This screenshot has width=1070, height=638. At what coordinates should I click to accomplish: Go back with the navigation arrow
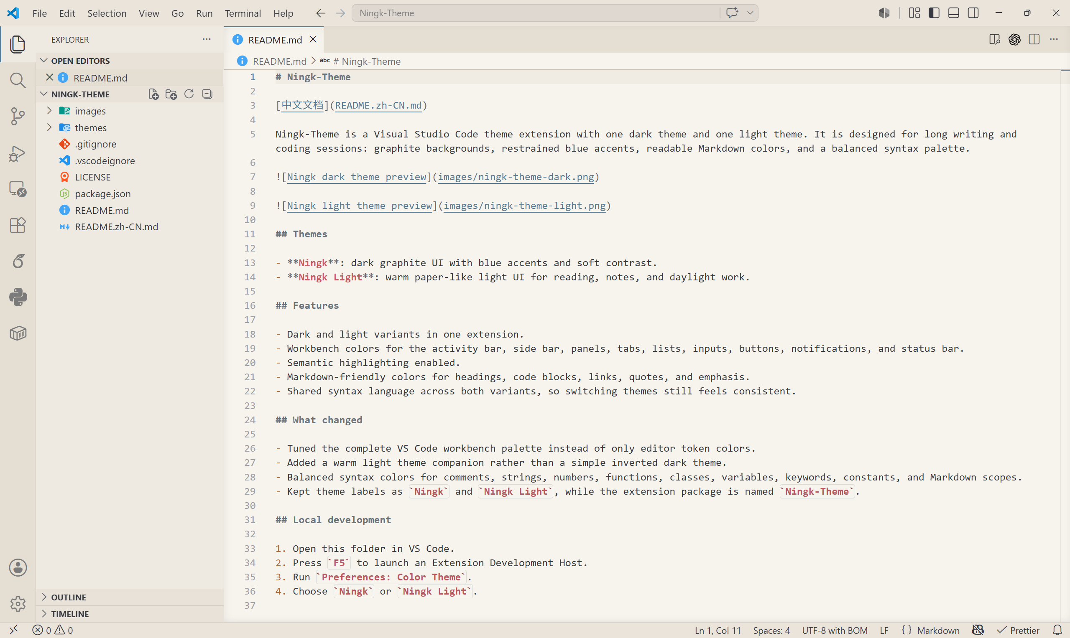point(321,13)
